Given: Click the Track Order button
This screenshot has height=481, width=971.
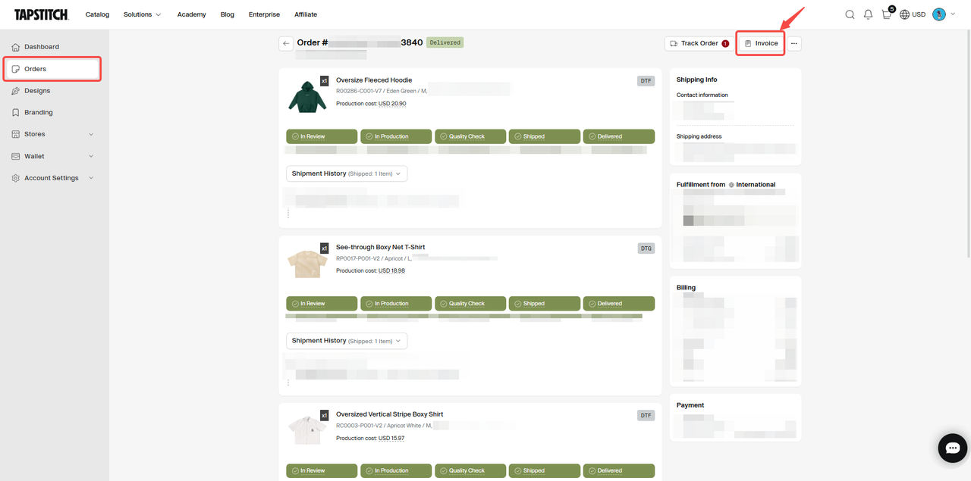Looking at the screenshot, I should [698, 43].
